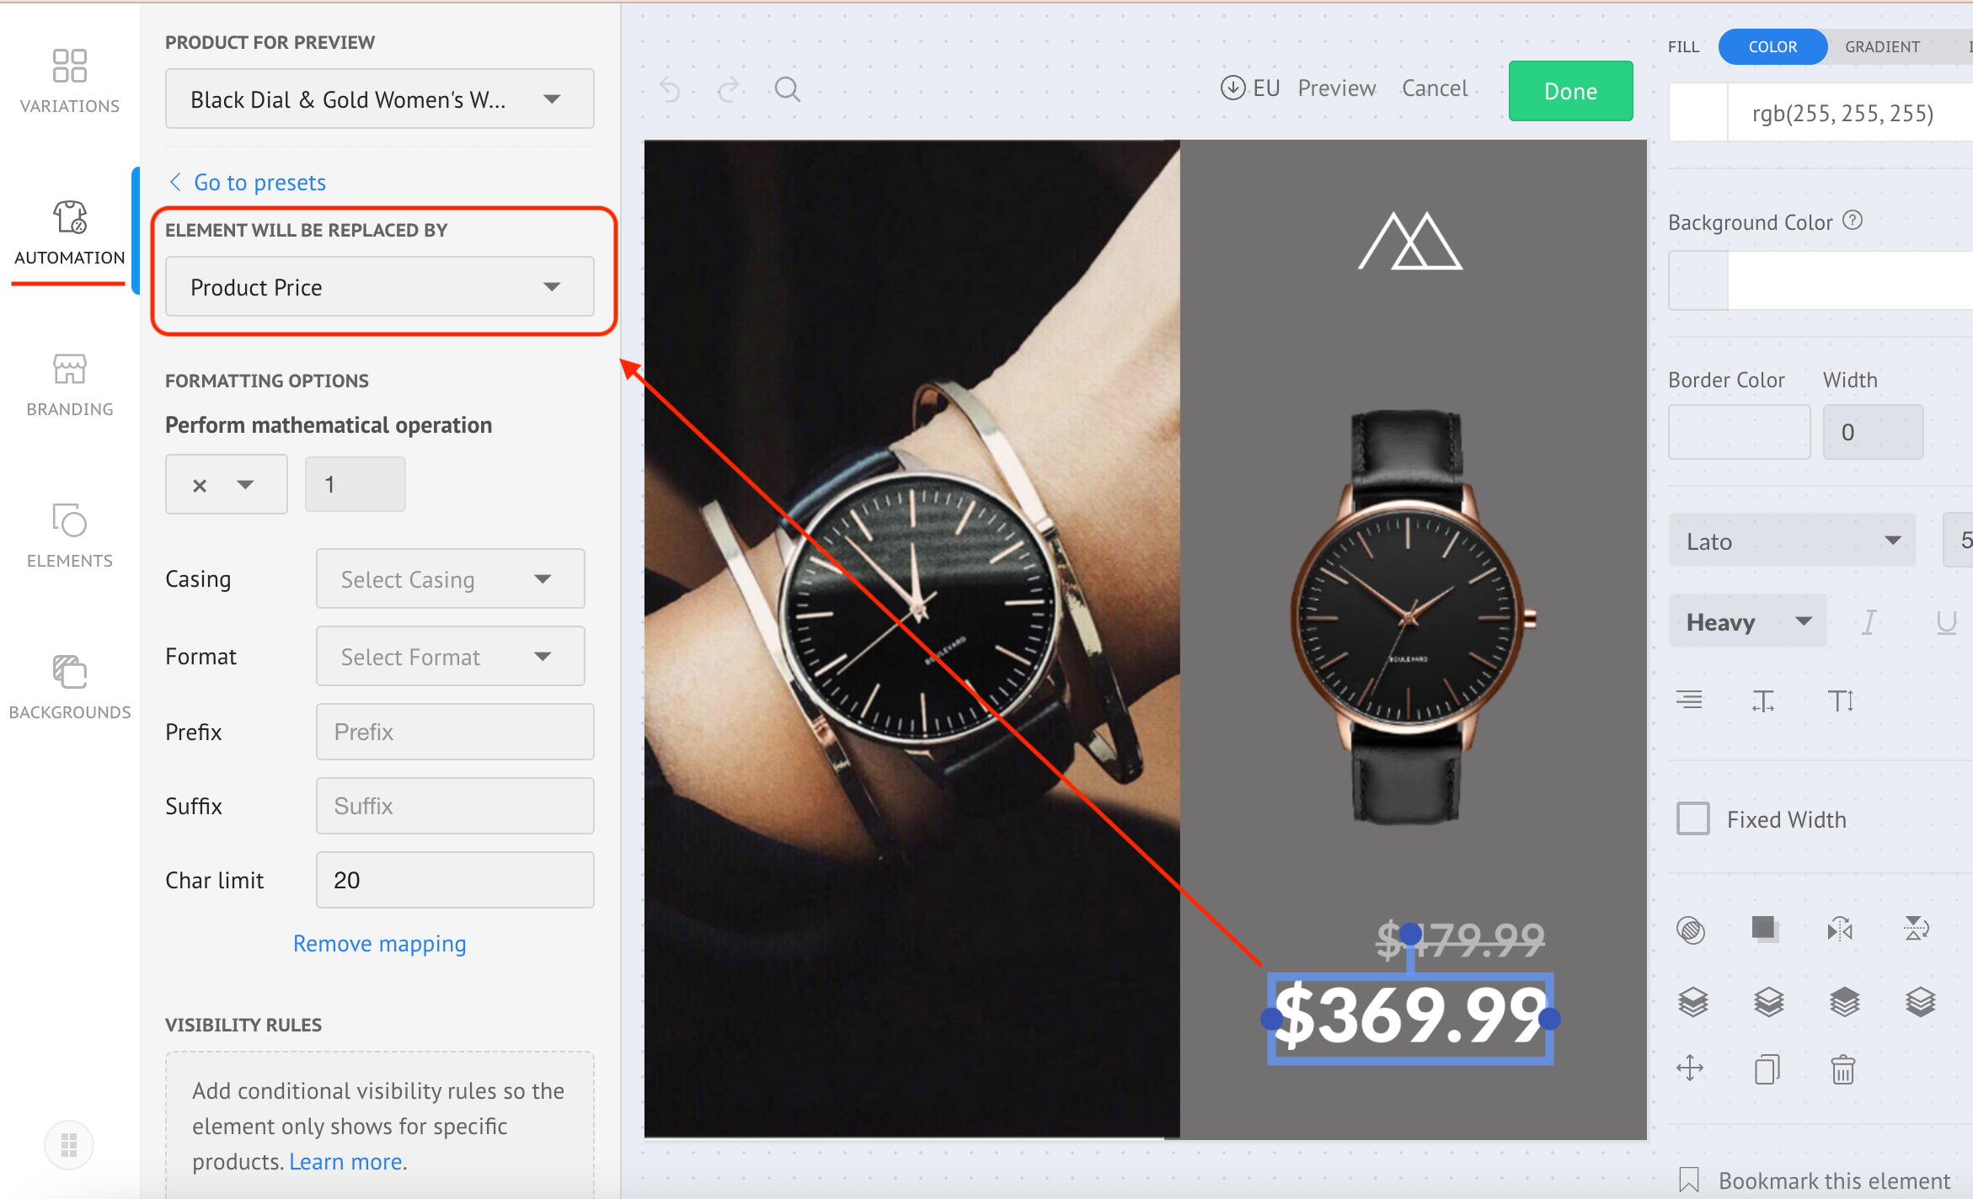The width and height of the screenshot is (1973, 1199).
Task: Open the Variations sidebar tab
Action: point(70,81)
